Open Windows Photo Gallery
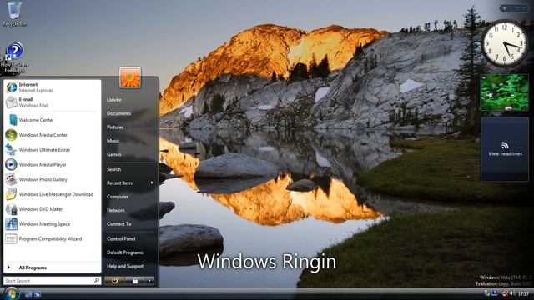The height and width of the screenshot is (300, 534). coord(53,179)
